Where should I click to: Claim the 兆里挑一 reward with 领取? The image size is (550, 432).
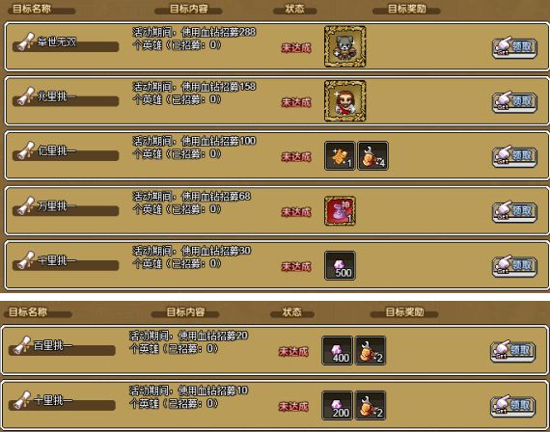514,101
